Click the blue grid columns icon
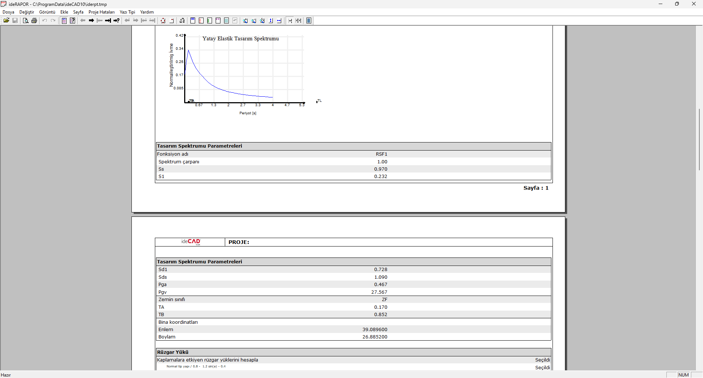The width and height of the screenshot is (703, 378). (309, 21)
